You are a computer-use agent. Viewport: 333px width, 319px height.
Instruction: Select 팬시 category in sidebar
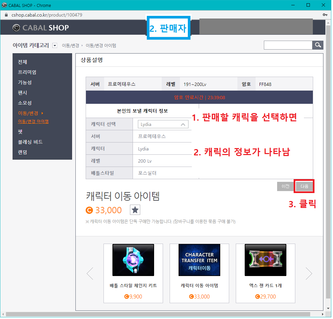click(22, 93)
